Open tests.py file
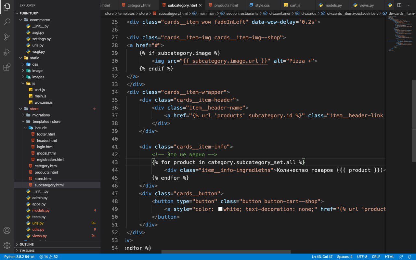This screenshot has height=260, width=416. point(39,217)
